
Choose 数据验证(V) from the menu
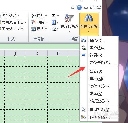pyautogui.click(x=99, y=101)
